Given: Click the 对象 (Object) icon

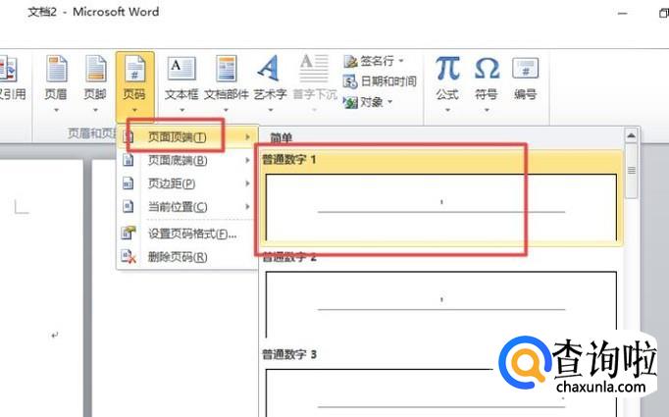Looking at the screenshot, I should 350,102.
